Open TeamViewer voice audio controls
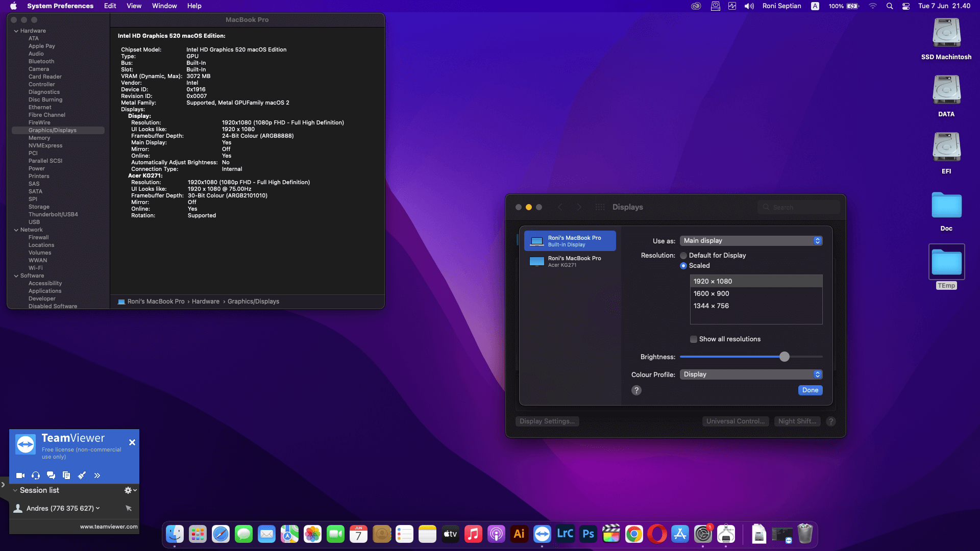 click(x=35, y=475)
